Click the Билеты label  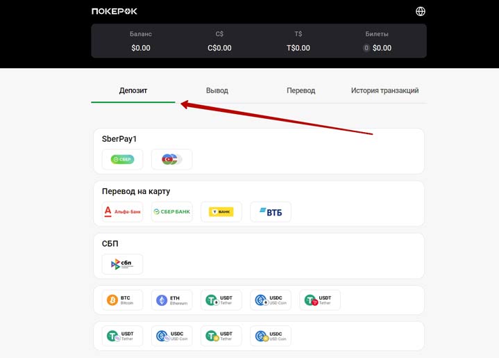pyautogui.click(x=377, y=34)
